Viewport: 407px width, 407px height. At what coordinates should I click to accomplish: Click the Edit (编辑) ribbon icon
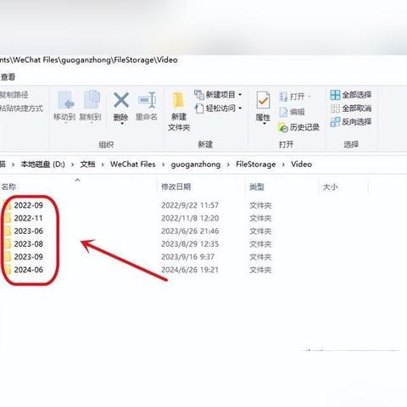pyautogui.click(x=283, y=112)
